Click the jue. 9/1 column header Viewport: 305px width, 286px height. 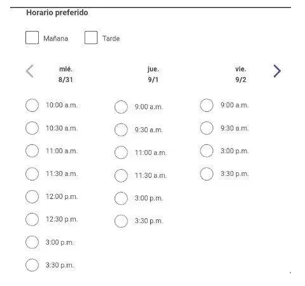153,74
